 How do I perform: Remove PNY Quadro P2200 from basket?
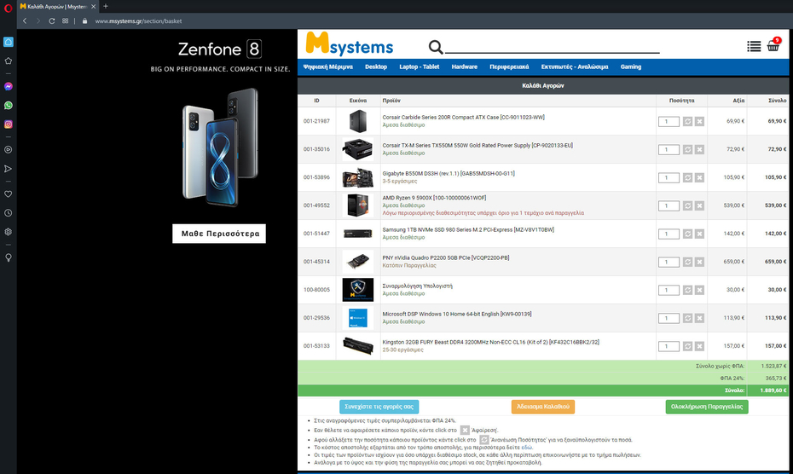(699, 262)
